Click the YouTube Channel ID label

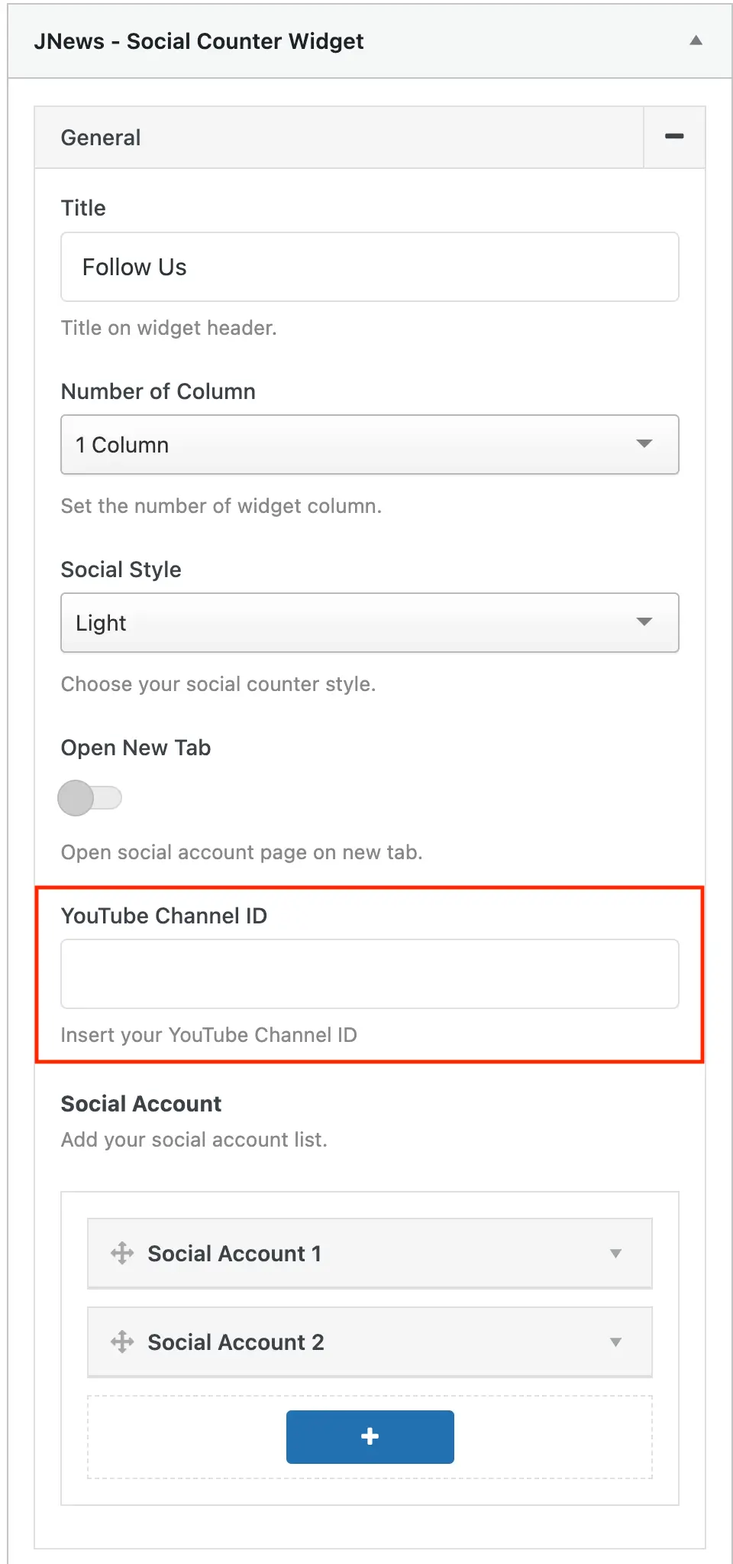[164, 916]
